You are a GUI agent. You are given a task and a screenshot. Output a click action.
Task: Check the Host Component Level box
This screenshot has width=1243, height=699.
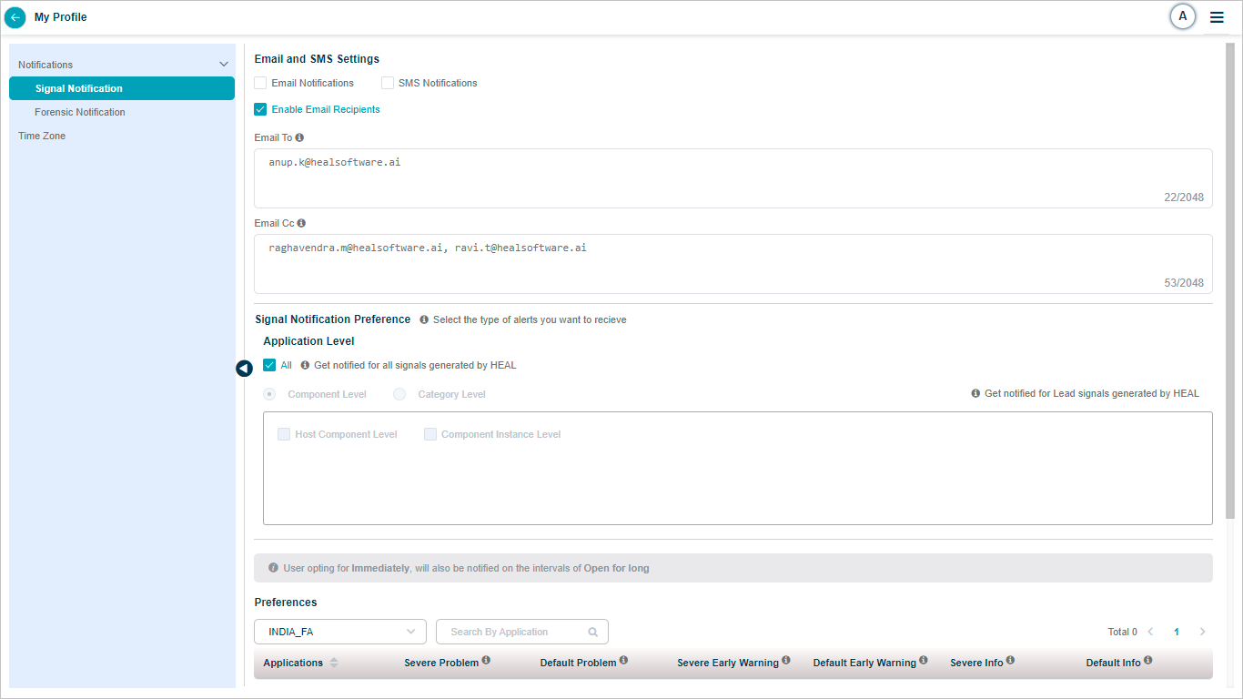click(x=284, y=434)
